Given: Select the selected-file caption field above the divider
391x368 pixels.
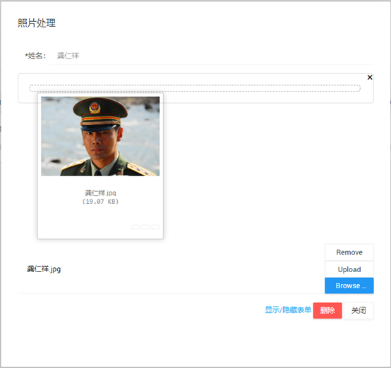Looking at the screenshot, I should (x=171, y=269).
